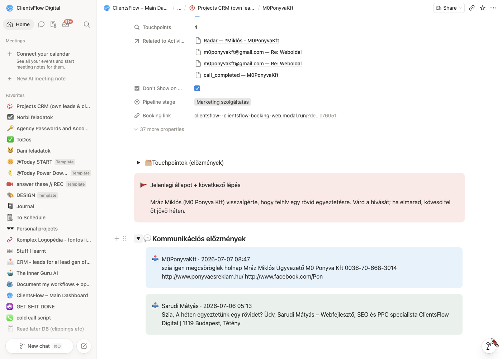Screen dimensions: 502x359
Task: Click the Meetings section header
Action: [15, 41]
